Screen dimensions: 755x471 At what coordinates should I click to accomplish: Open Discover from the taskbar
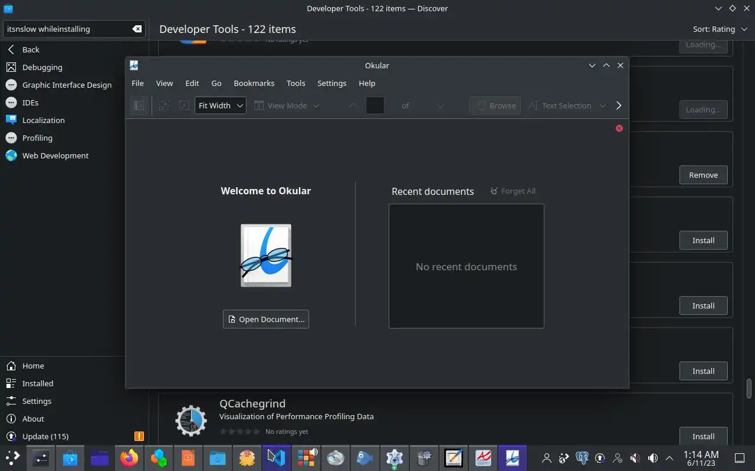pos(70,457)
